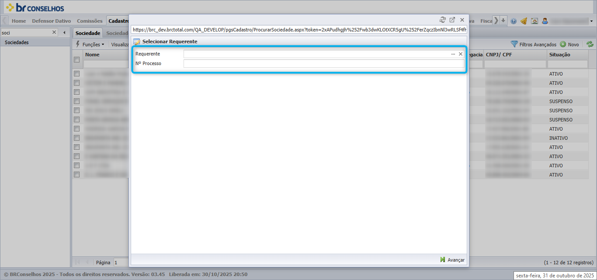Click the Avançar button
Screen dimensions: 597x280
452,260
